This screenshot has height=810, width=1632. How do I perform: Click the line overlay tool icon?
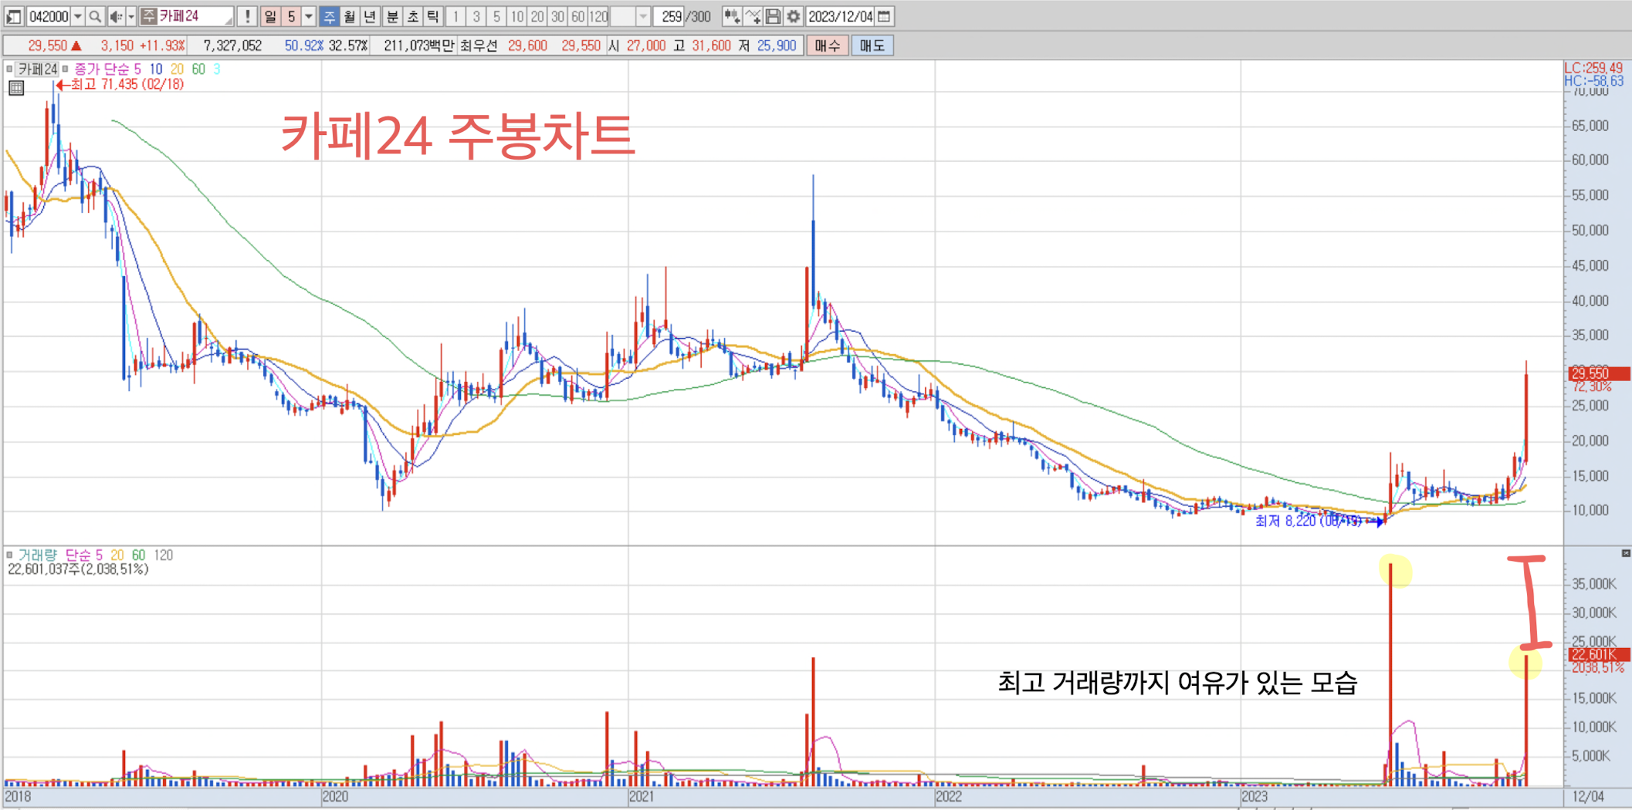[x=753, y=16]
